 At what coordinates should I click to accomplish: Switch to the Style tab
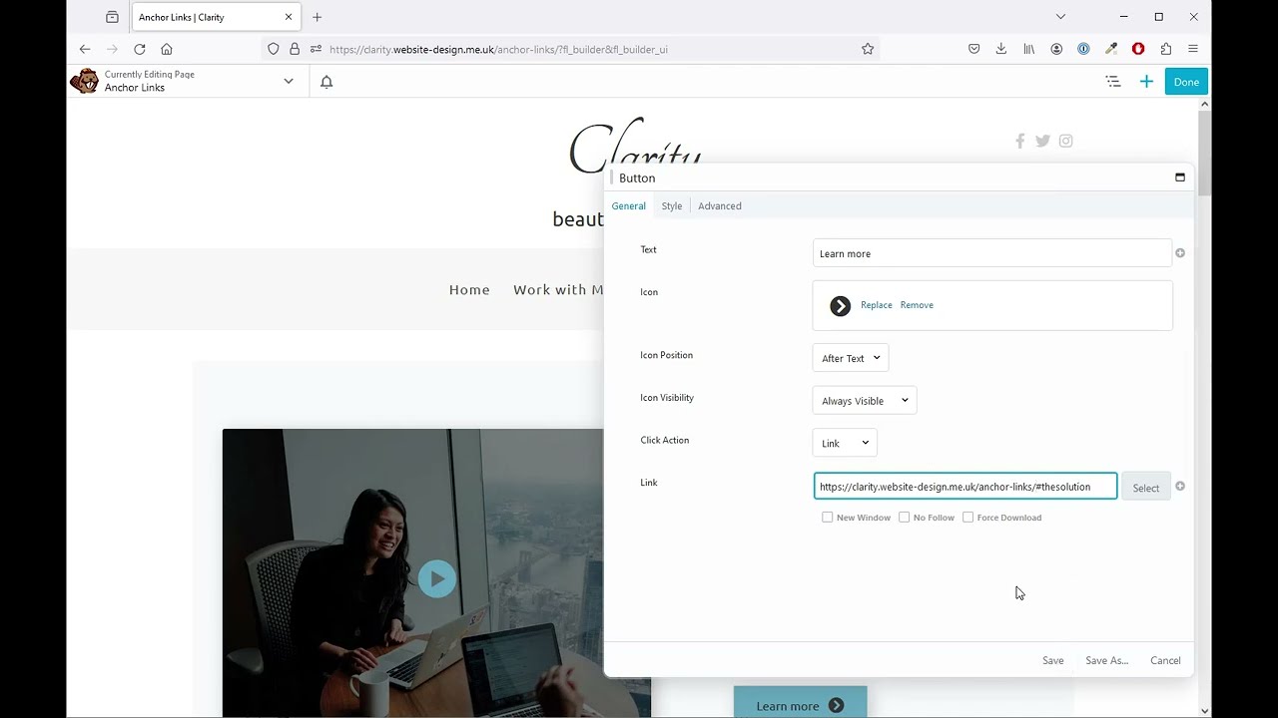672,206
